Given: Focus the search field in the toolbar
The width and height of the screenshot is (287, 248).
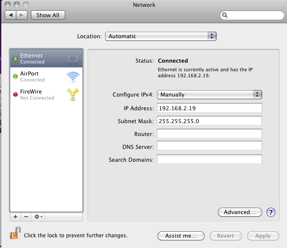Looking at the screenshot, I should tap(252, 15).
